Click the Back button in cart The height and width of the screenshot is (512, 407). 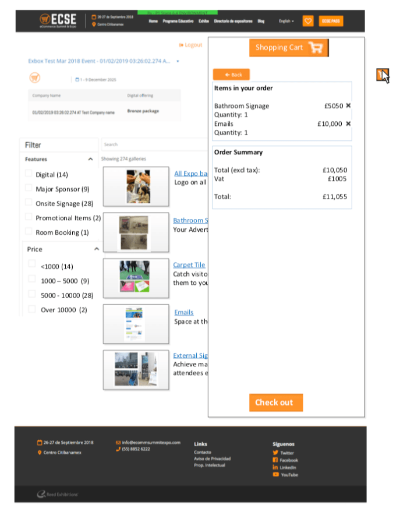[231, 75]
